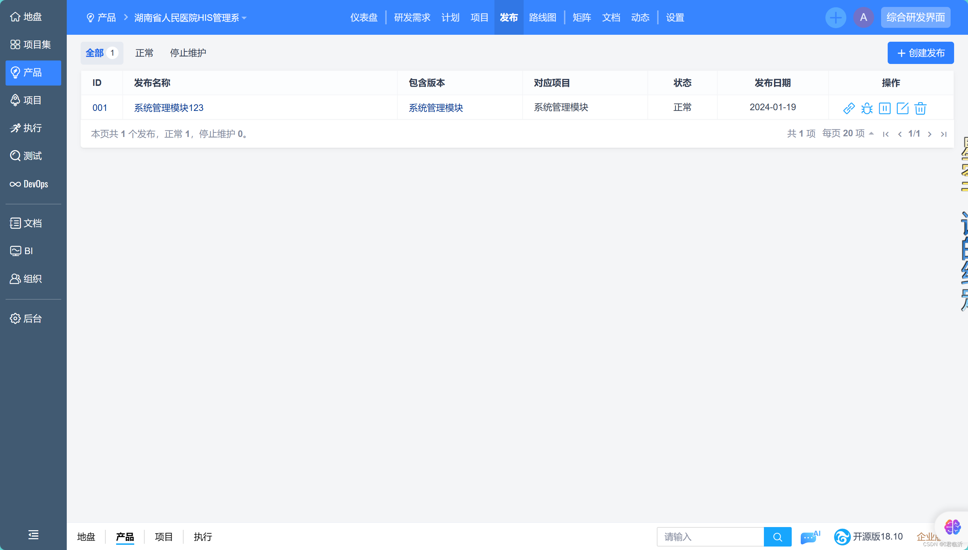Screen dimensions: 968x550
Task: Click the search magnifier button at bottom
Action: [x=777, y=536]
